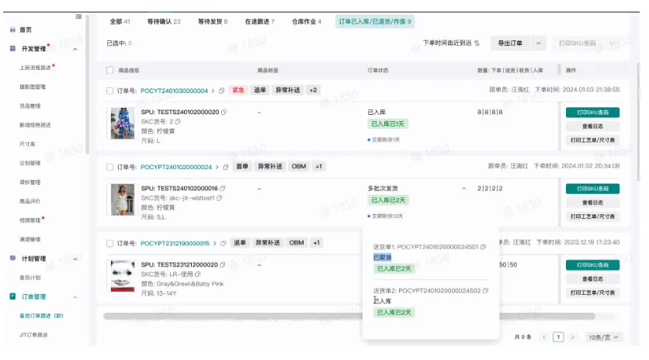Image resolution: width=649 pixels, height=360 pixels.
Task: Click the 计划管理 section icon
Action: click(12, 258)
